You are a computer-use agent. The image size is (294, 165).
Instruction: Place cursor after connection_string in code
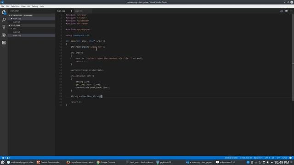pyautogui.click(x=101, y=96)
